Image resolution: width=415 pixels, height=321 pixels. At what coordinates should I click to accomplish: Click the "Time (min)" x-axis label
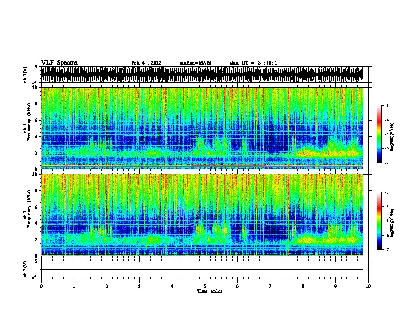(x=210, y=291)
